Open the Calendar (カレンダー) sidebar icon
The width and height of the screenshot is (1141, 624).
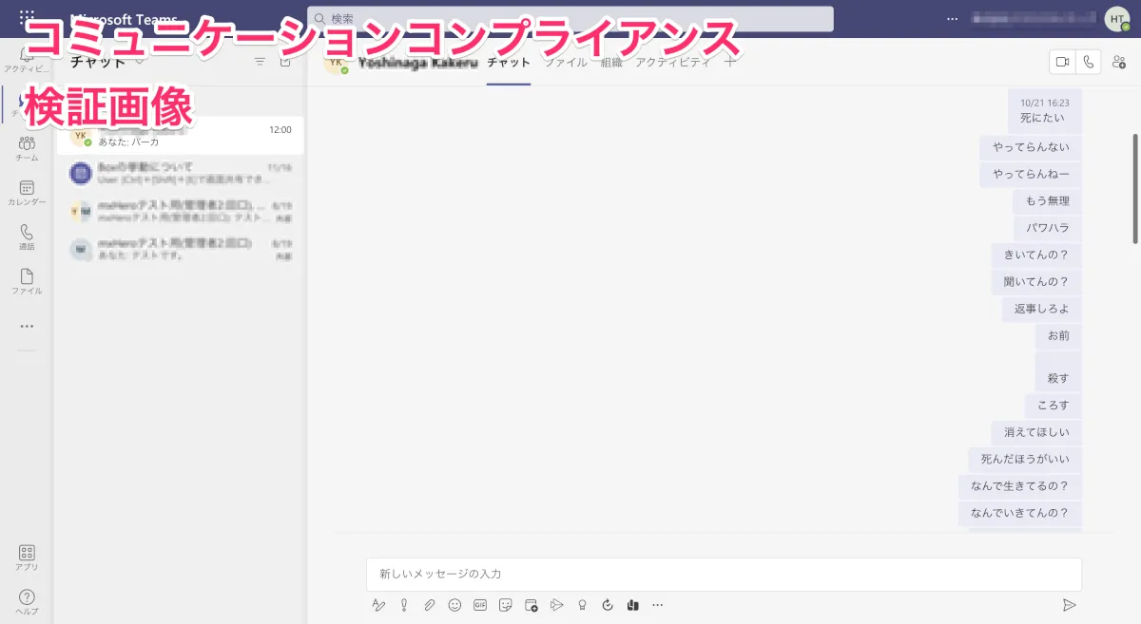(x=27, y=192)
